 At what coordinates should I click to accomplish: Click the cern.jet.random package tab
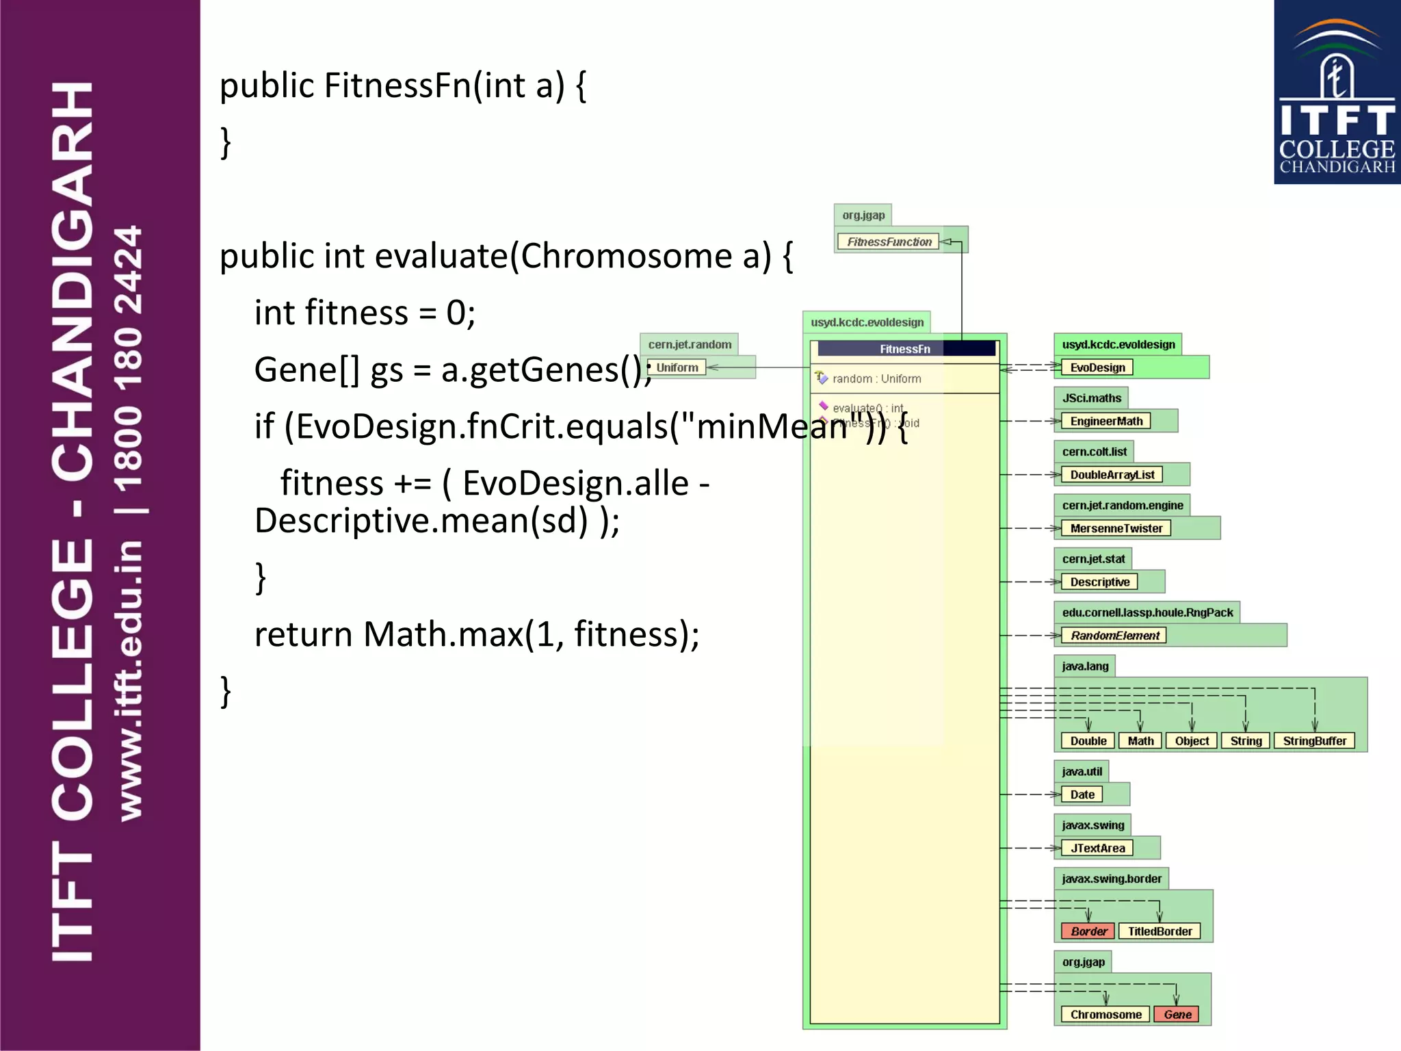coord(690,344)
